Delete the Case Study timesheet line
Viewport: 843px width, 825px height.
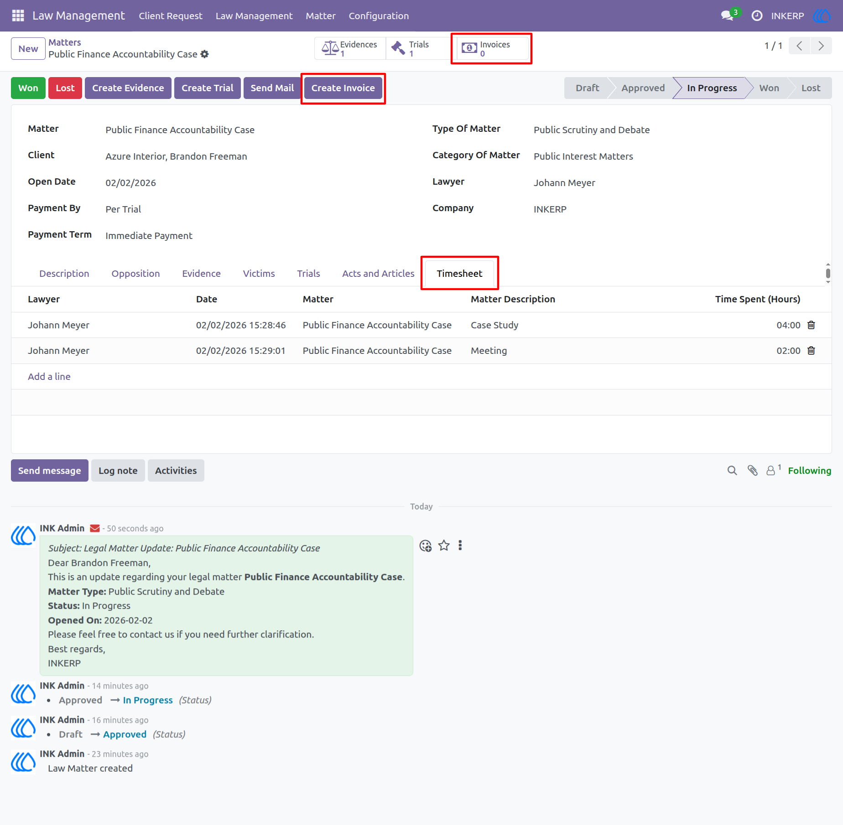[811, 325]
